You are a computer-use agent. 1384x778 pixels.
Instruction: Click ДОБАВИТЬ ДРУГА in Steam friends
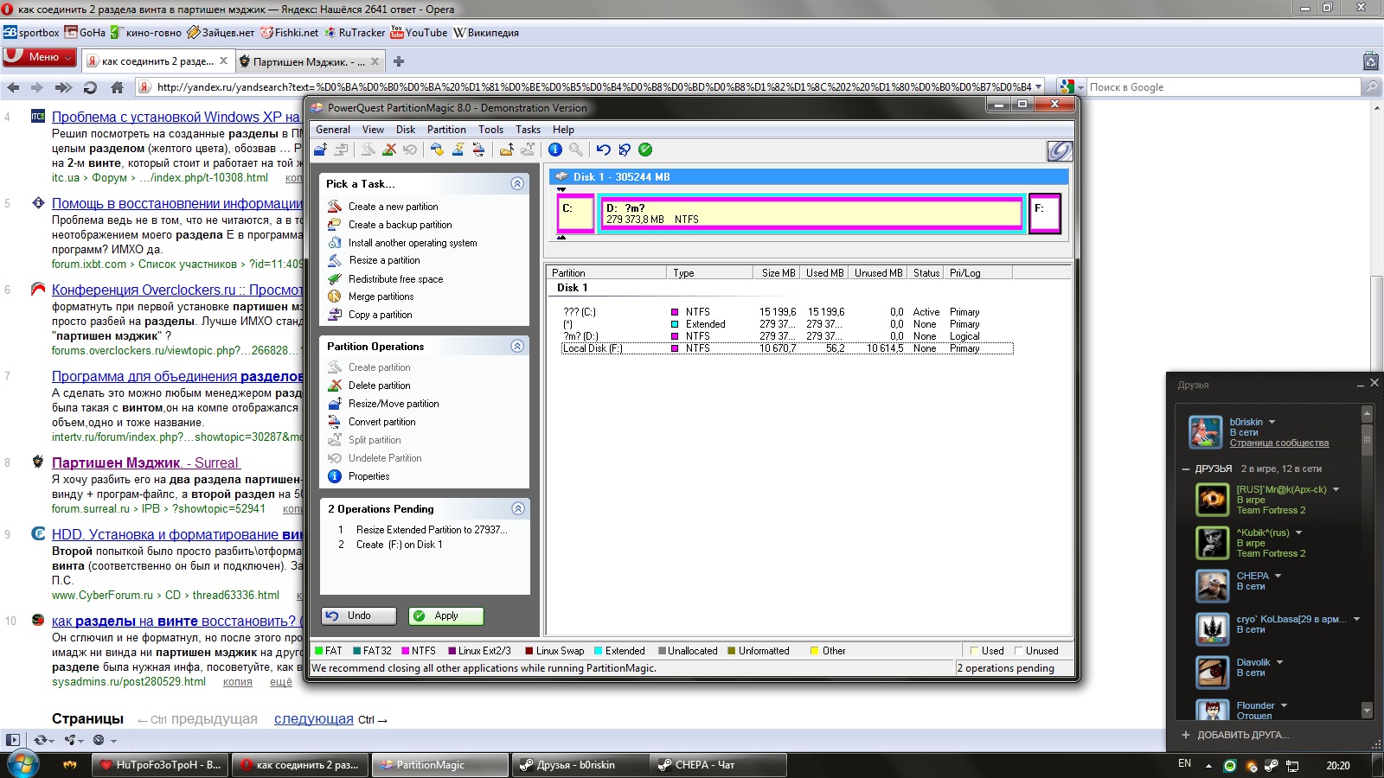point(1235,735)
